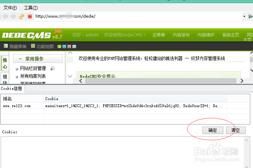The height and width of the screenshot is (168, 253).
Task: Select the tan theme color swatch
Action: (69, 47)
